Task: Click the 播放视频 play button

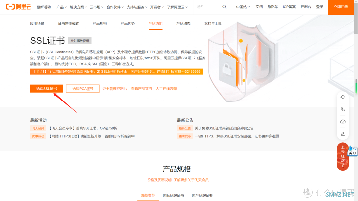Action: coord(80,41)
